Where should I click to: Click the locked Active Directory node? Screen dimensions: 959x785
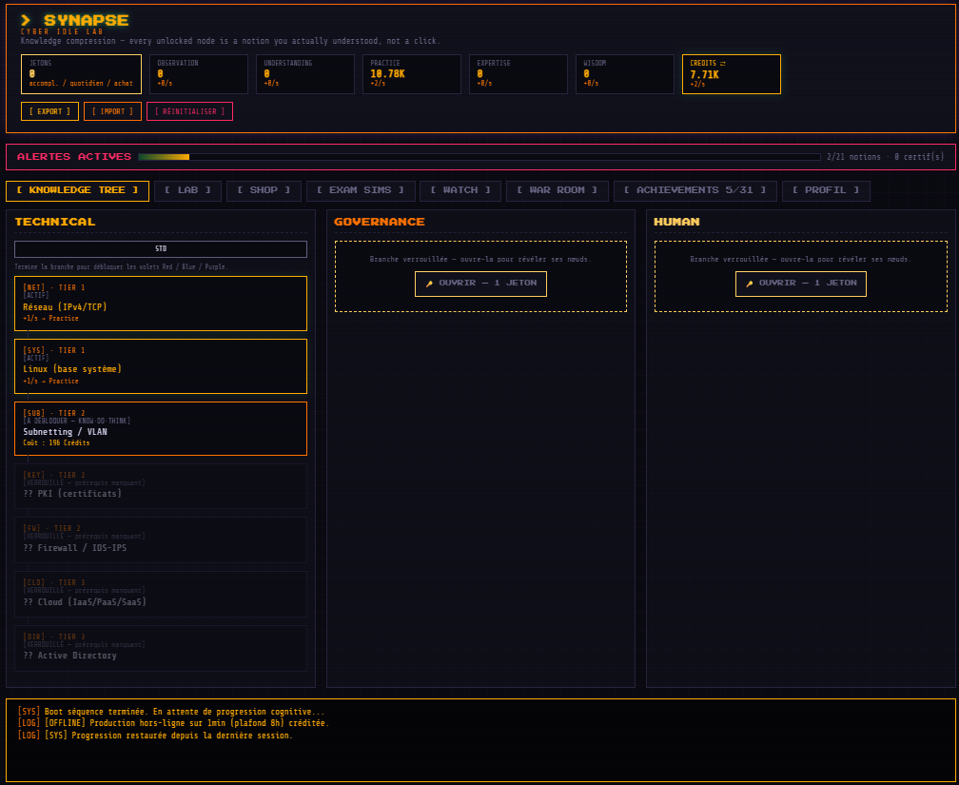click(x=161, y=649)
